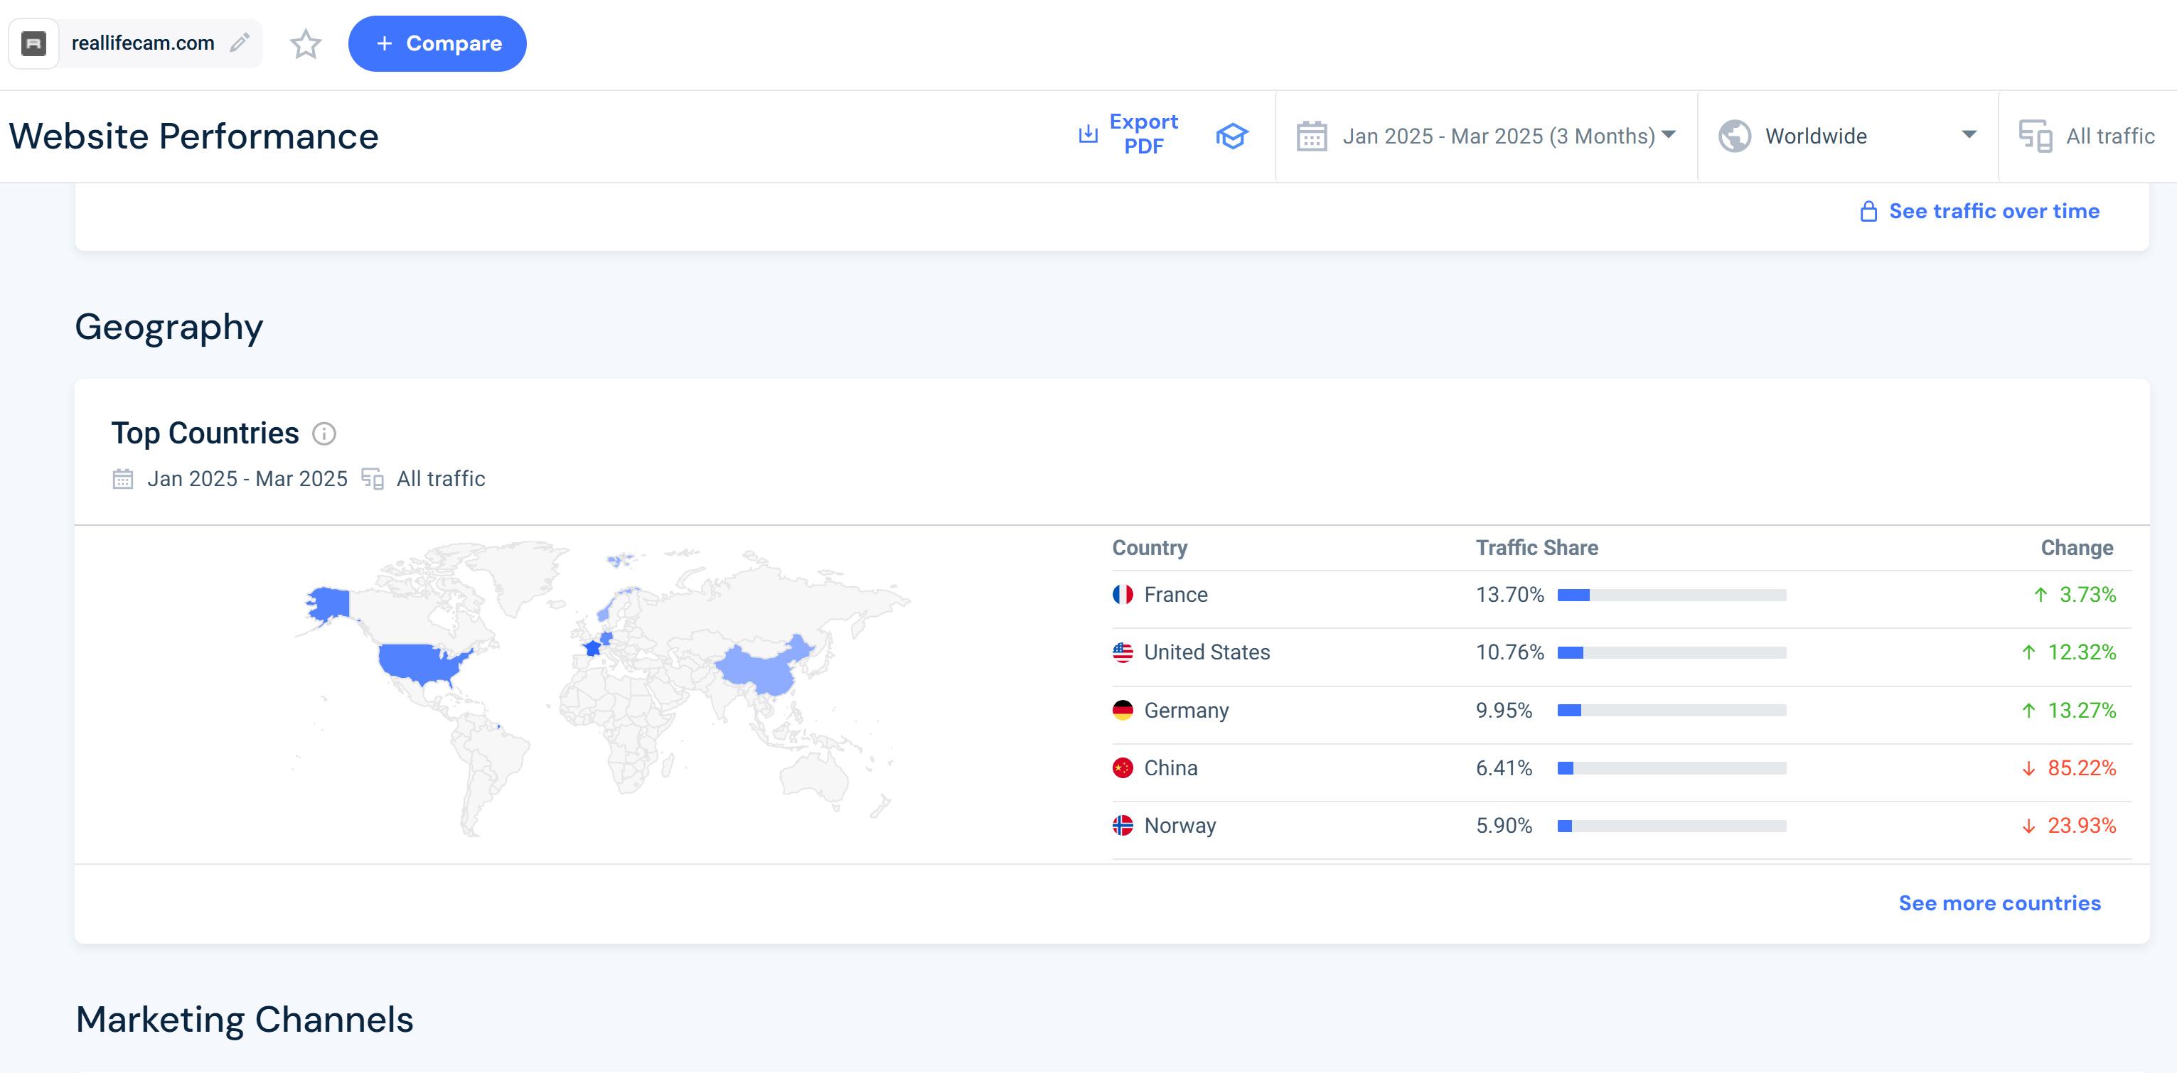The height and width of the screenshot is (1073, 2177).
Task: Click the reallifecam.com site favicon
Action: (x=34, y=43)
